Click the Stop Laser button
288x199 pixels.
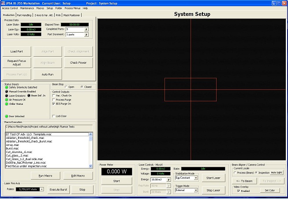point(213,190)
